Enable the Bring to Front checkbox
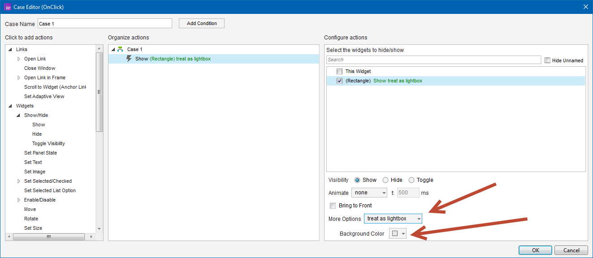The width and height of the screenshot is (593, 258). 333,206
